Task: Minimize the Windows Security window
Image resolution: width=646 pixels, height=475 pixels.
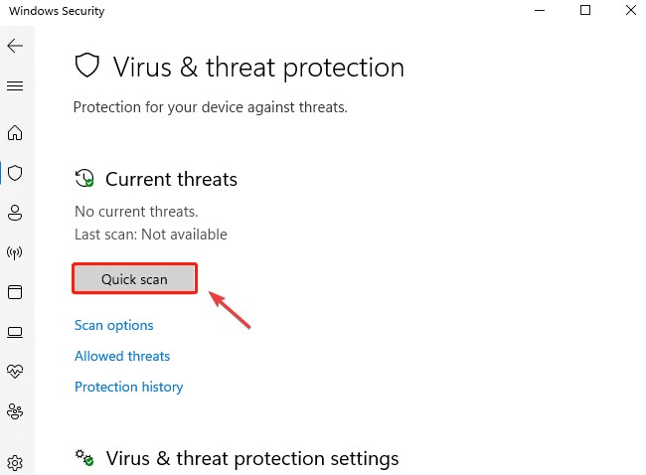Action: point(540,10)
